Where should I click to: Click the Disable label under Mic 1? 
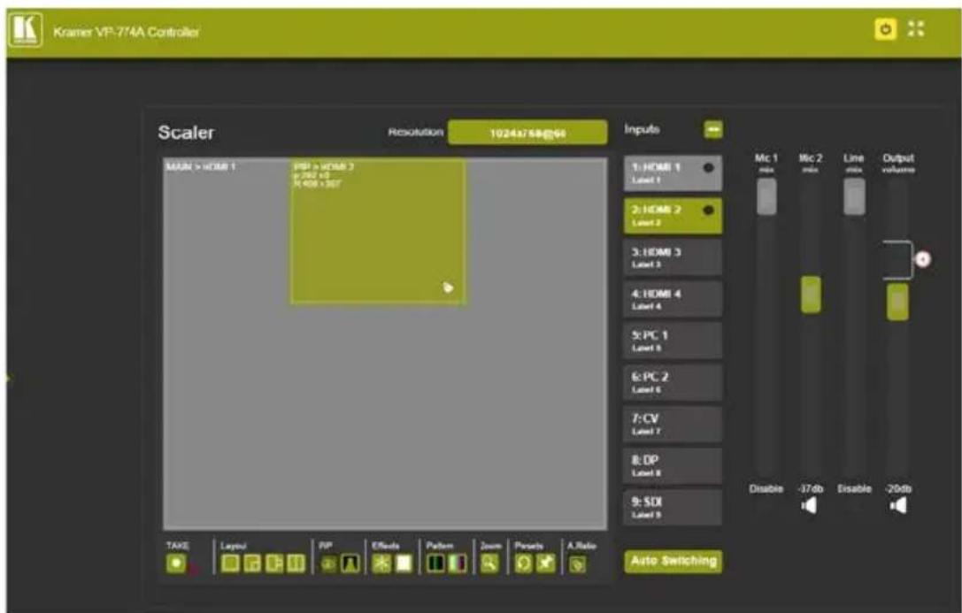[x=766, y=488]
